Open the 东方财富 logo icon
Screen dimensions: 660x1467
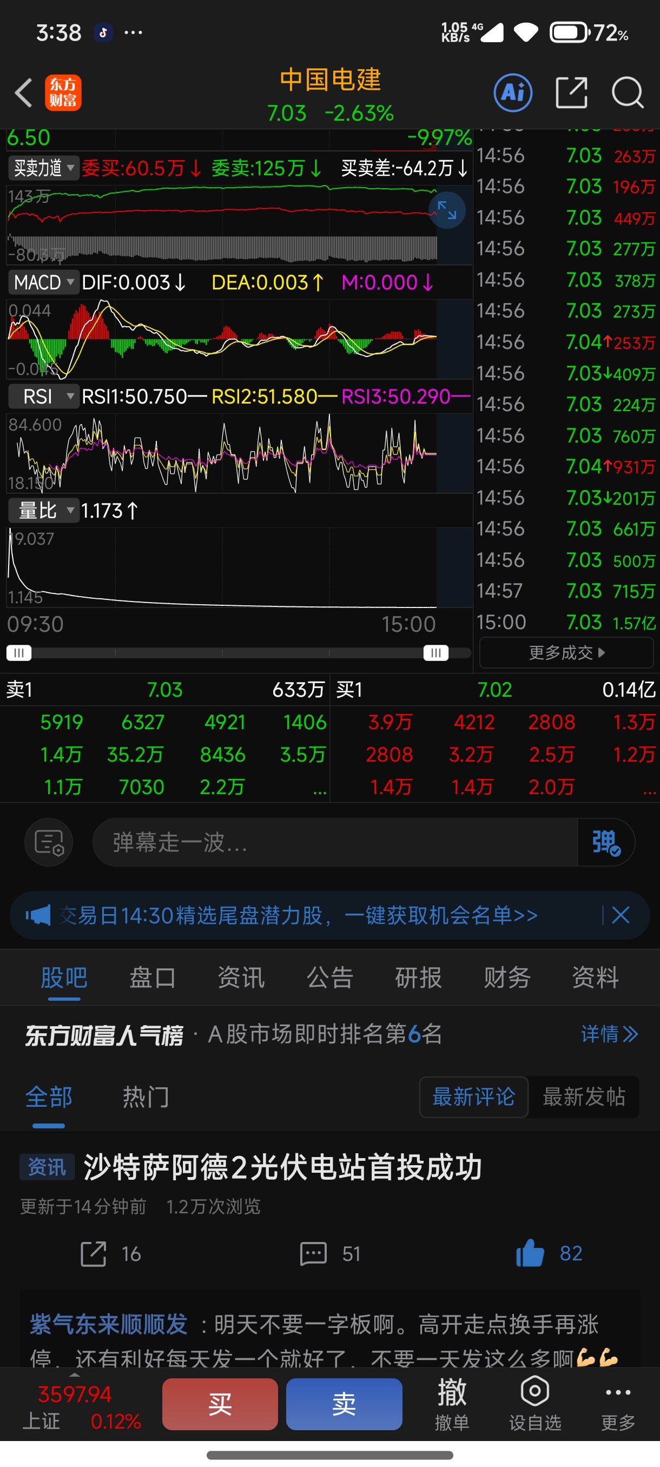pos(63,92)
